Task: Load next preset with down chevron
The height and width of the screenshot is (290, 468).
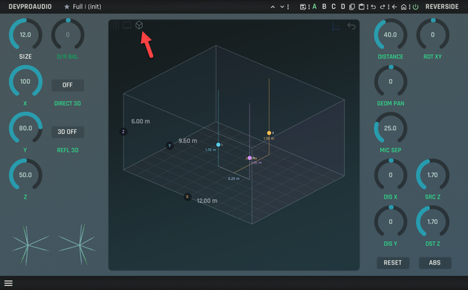Action: [x=282, y=7]
